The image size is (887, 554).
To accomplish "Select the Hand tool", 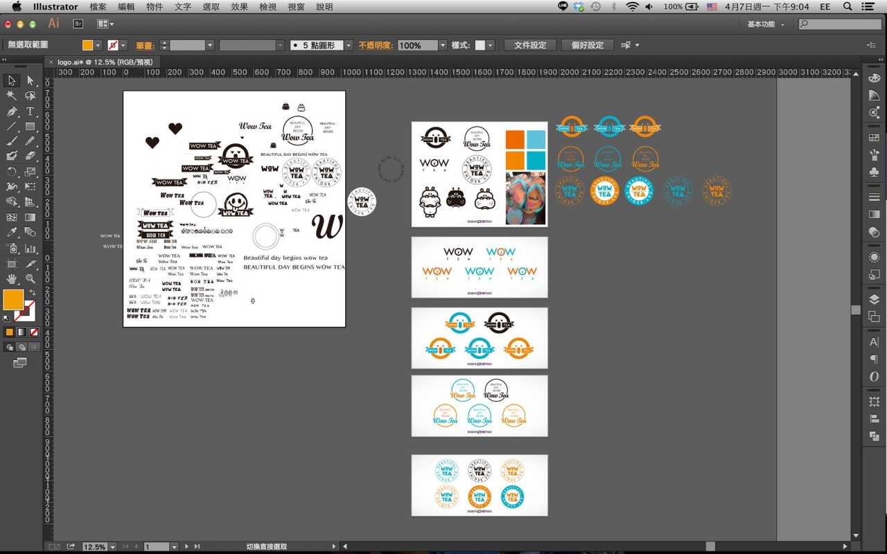I will pyautogui.click(x=12, y=278).
